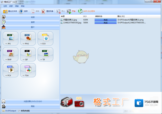
Task: Choose the -> PCX format icon
Action: [x=10, y=70]
